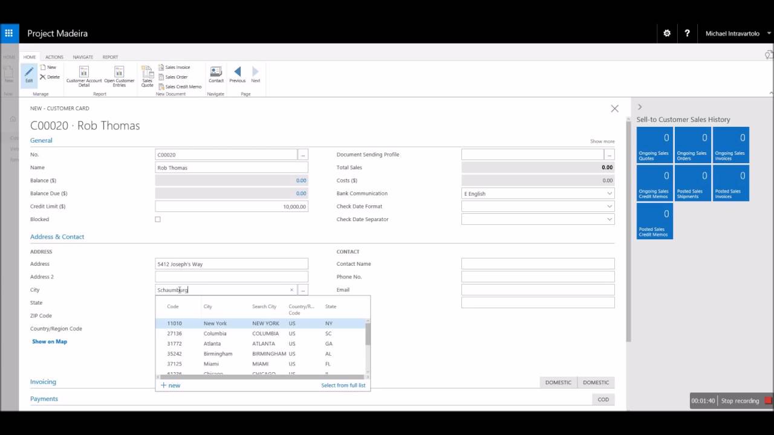Click the Delete ribbon icon
This screenshot has width=774, height=435.
pos(50,77)
